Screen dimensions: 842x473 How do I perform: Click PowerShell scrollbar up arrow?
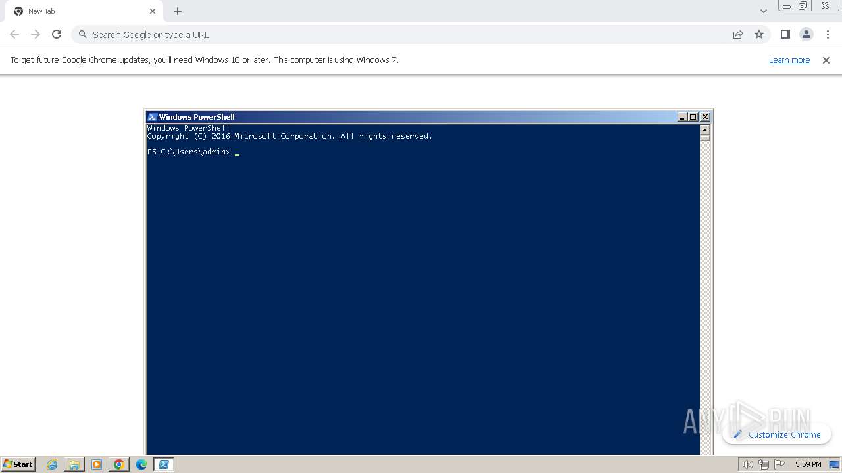pyautogui.click(x=705, y=129)
